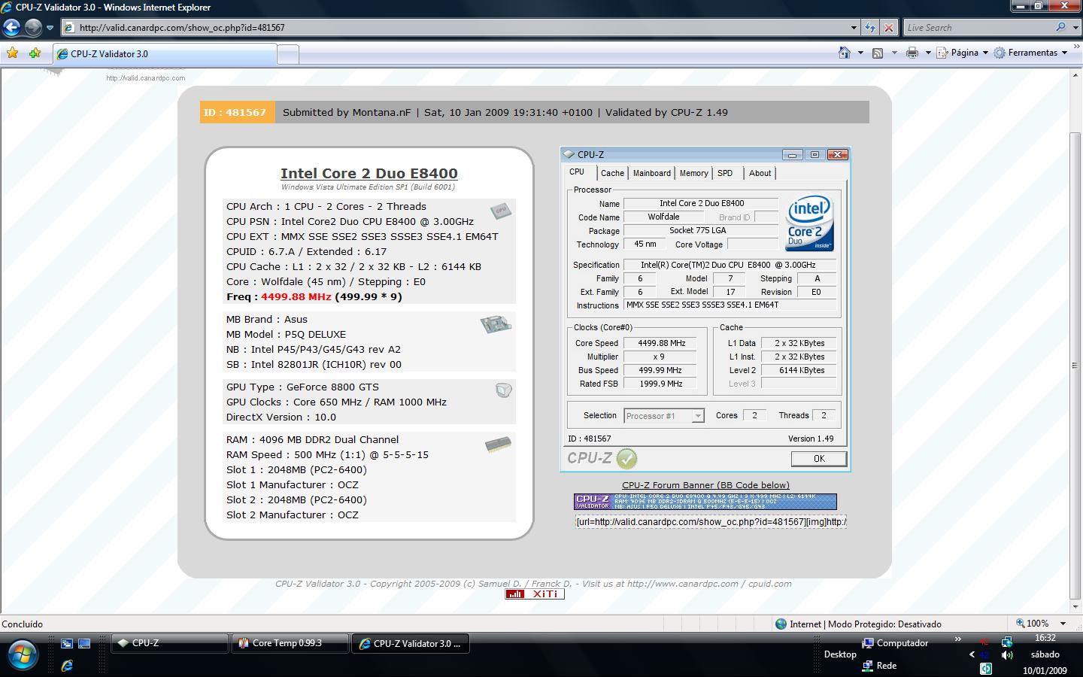
Task: Click the page vertical scrollbar
Action: [1075, 340]
